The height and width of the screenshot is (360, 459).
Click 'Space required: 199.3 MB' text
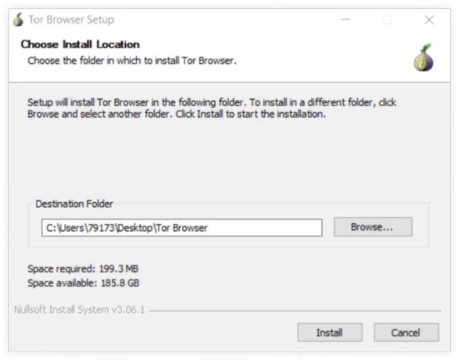click(83, 268)
